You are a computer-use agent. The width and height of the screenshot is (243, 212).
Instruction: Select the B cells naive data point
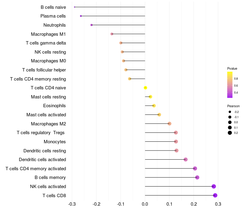(74, 7)
